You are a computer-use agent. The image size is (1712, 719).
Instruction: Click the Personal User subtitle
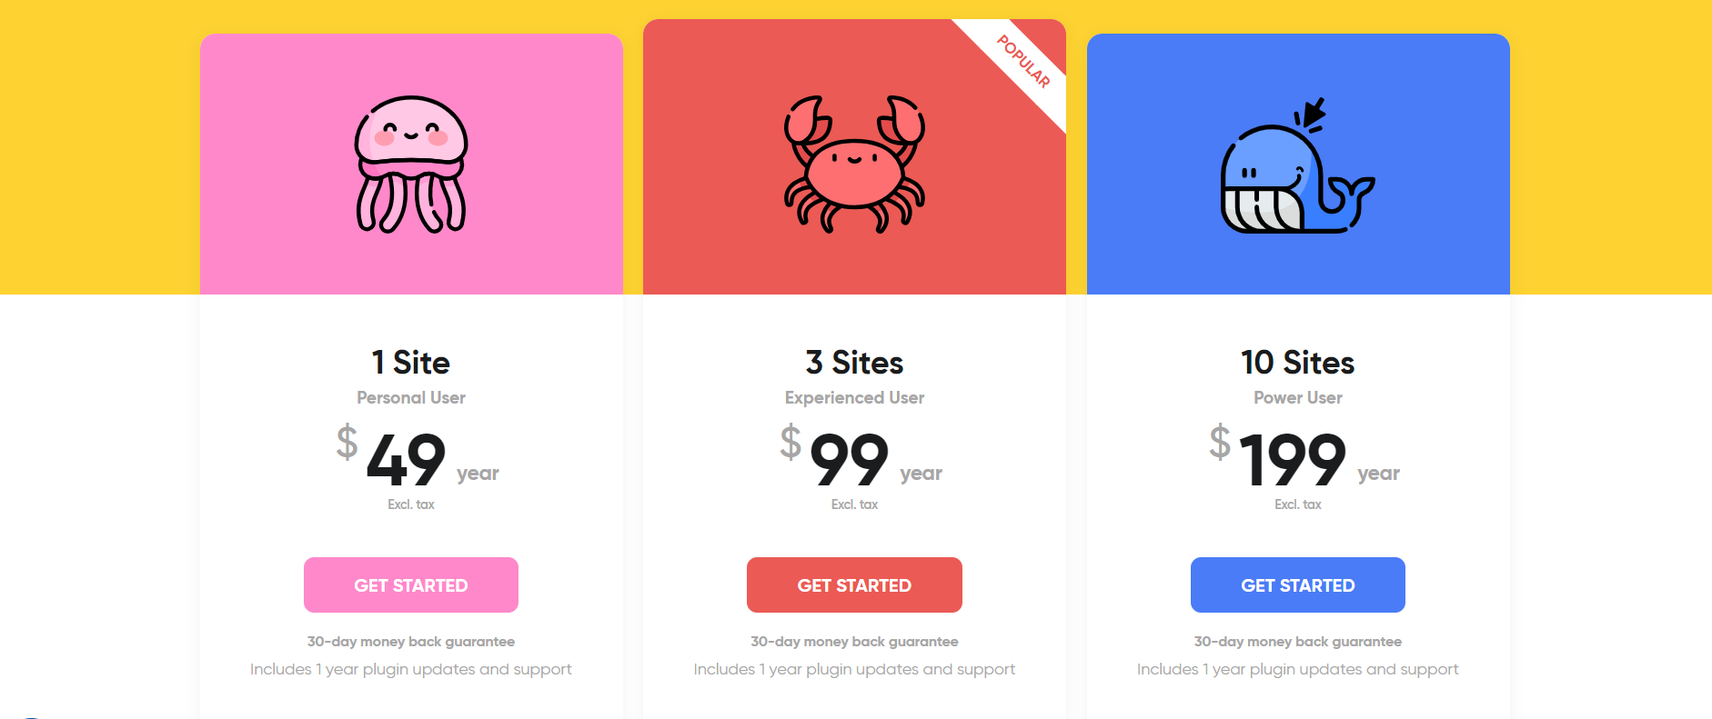411,397
